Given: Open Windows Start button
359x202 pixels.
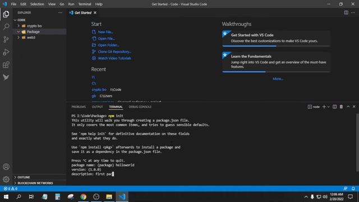Looking at the screenshot, I should [6, 197].
